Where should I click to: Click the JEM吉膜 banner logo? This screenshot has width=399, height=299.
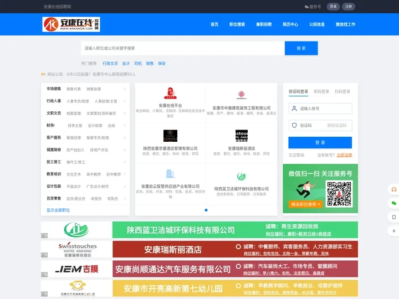pyautogui.click(x=76, y=269)
